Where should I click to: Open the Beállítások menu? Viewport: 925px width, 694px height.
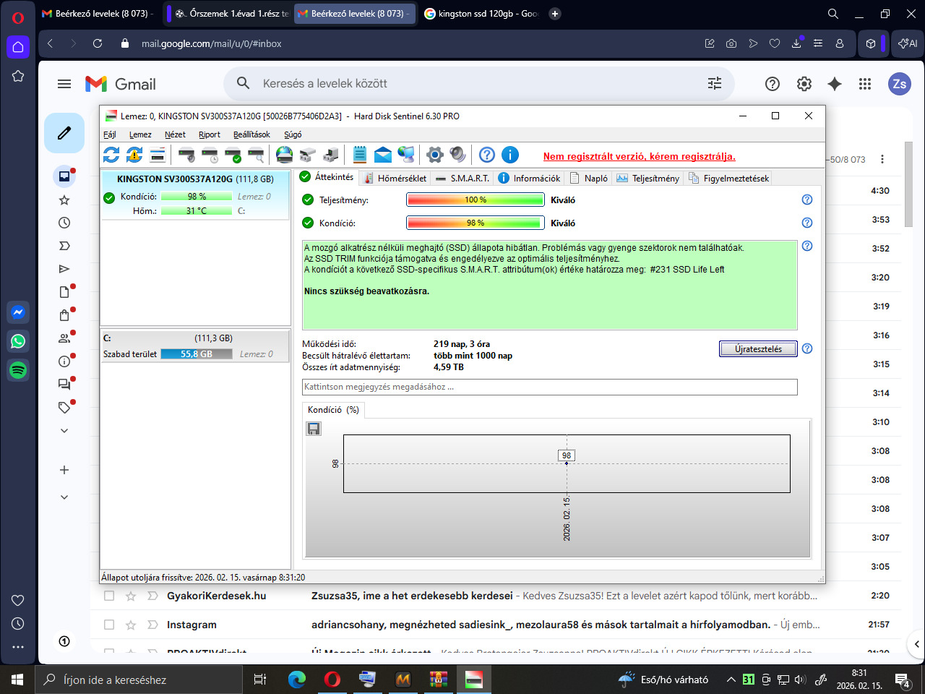click(x=251, y=134)
